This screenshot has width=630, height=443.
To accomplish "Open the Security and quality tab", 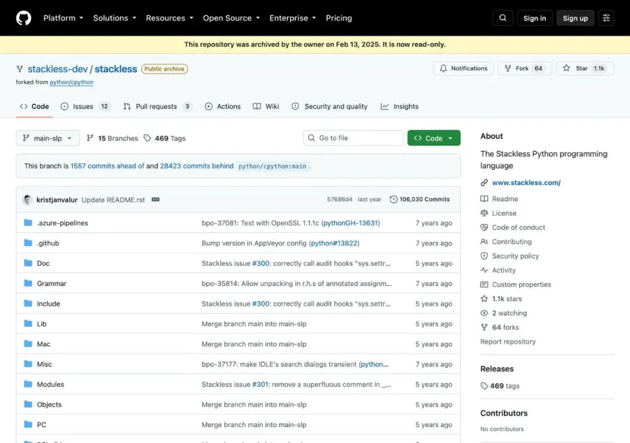I will [x=330, y=107].
